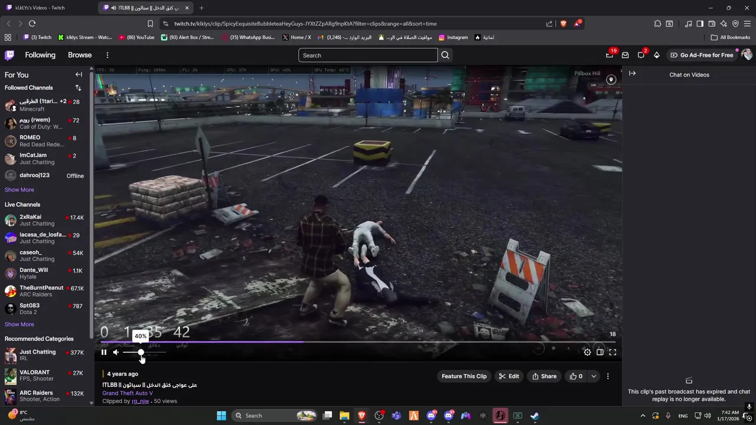Viewport: 756px width, 425px height.
Task: Click the Twitch logo home icon
Action: (9, 55)
